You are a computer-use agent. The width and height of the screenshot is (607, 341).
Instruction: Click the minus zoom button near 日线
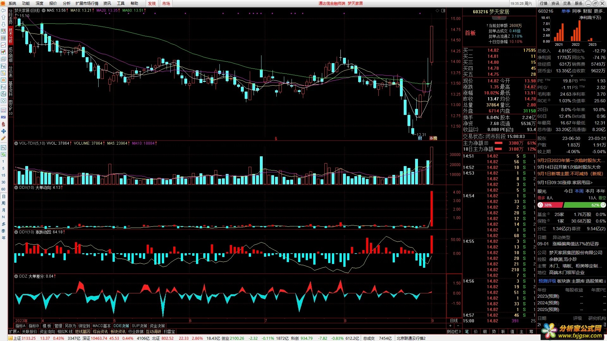click(458, 326)
